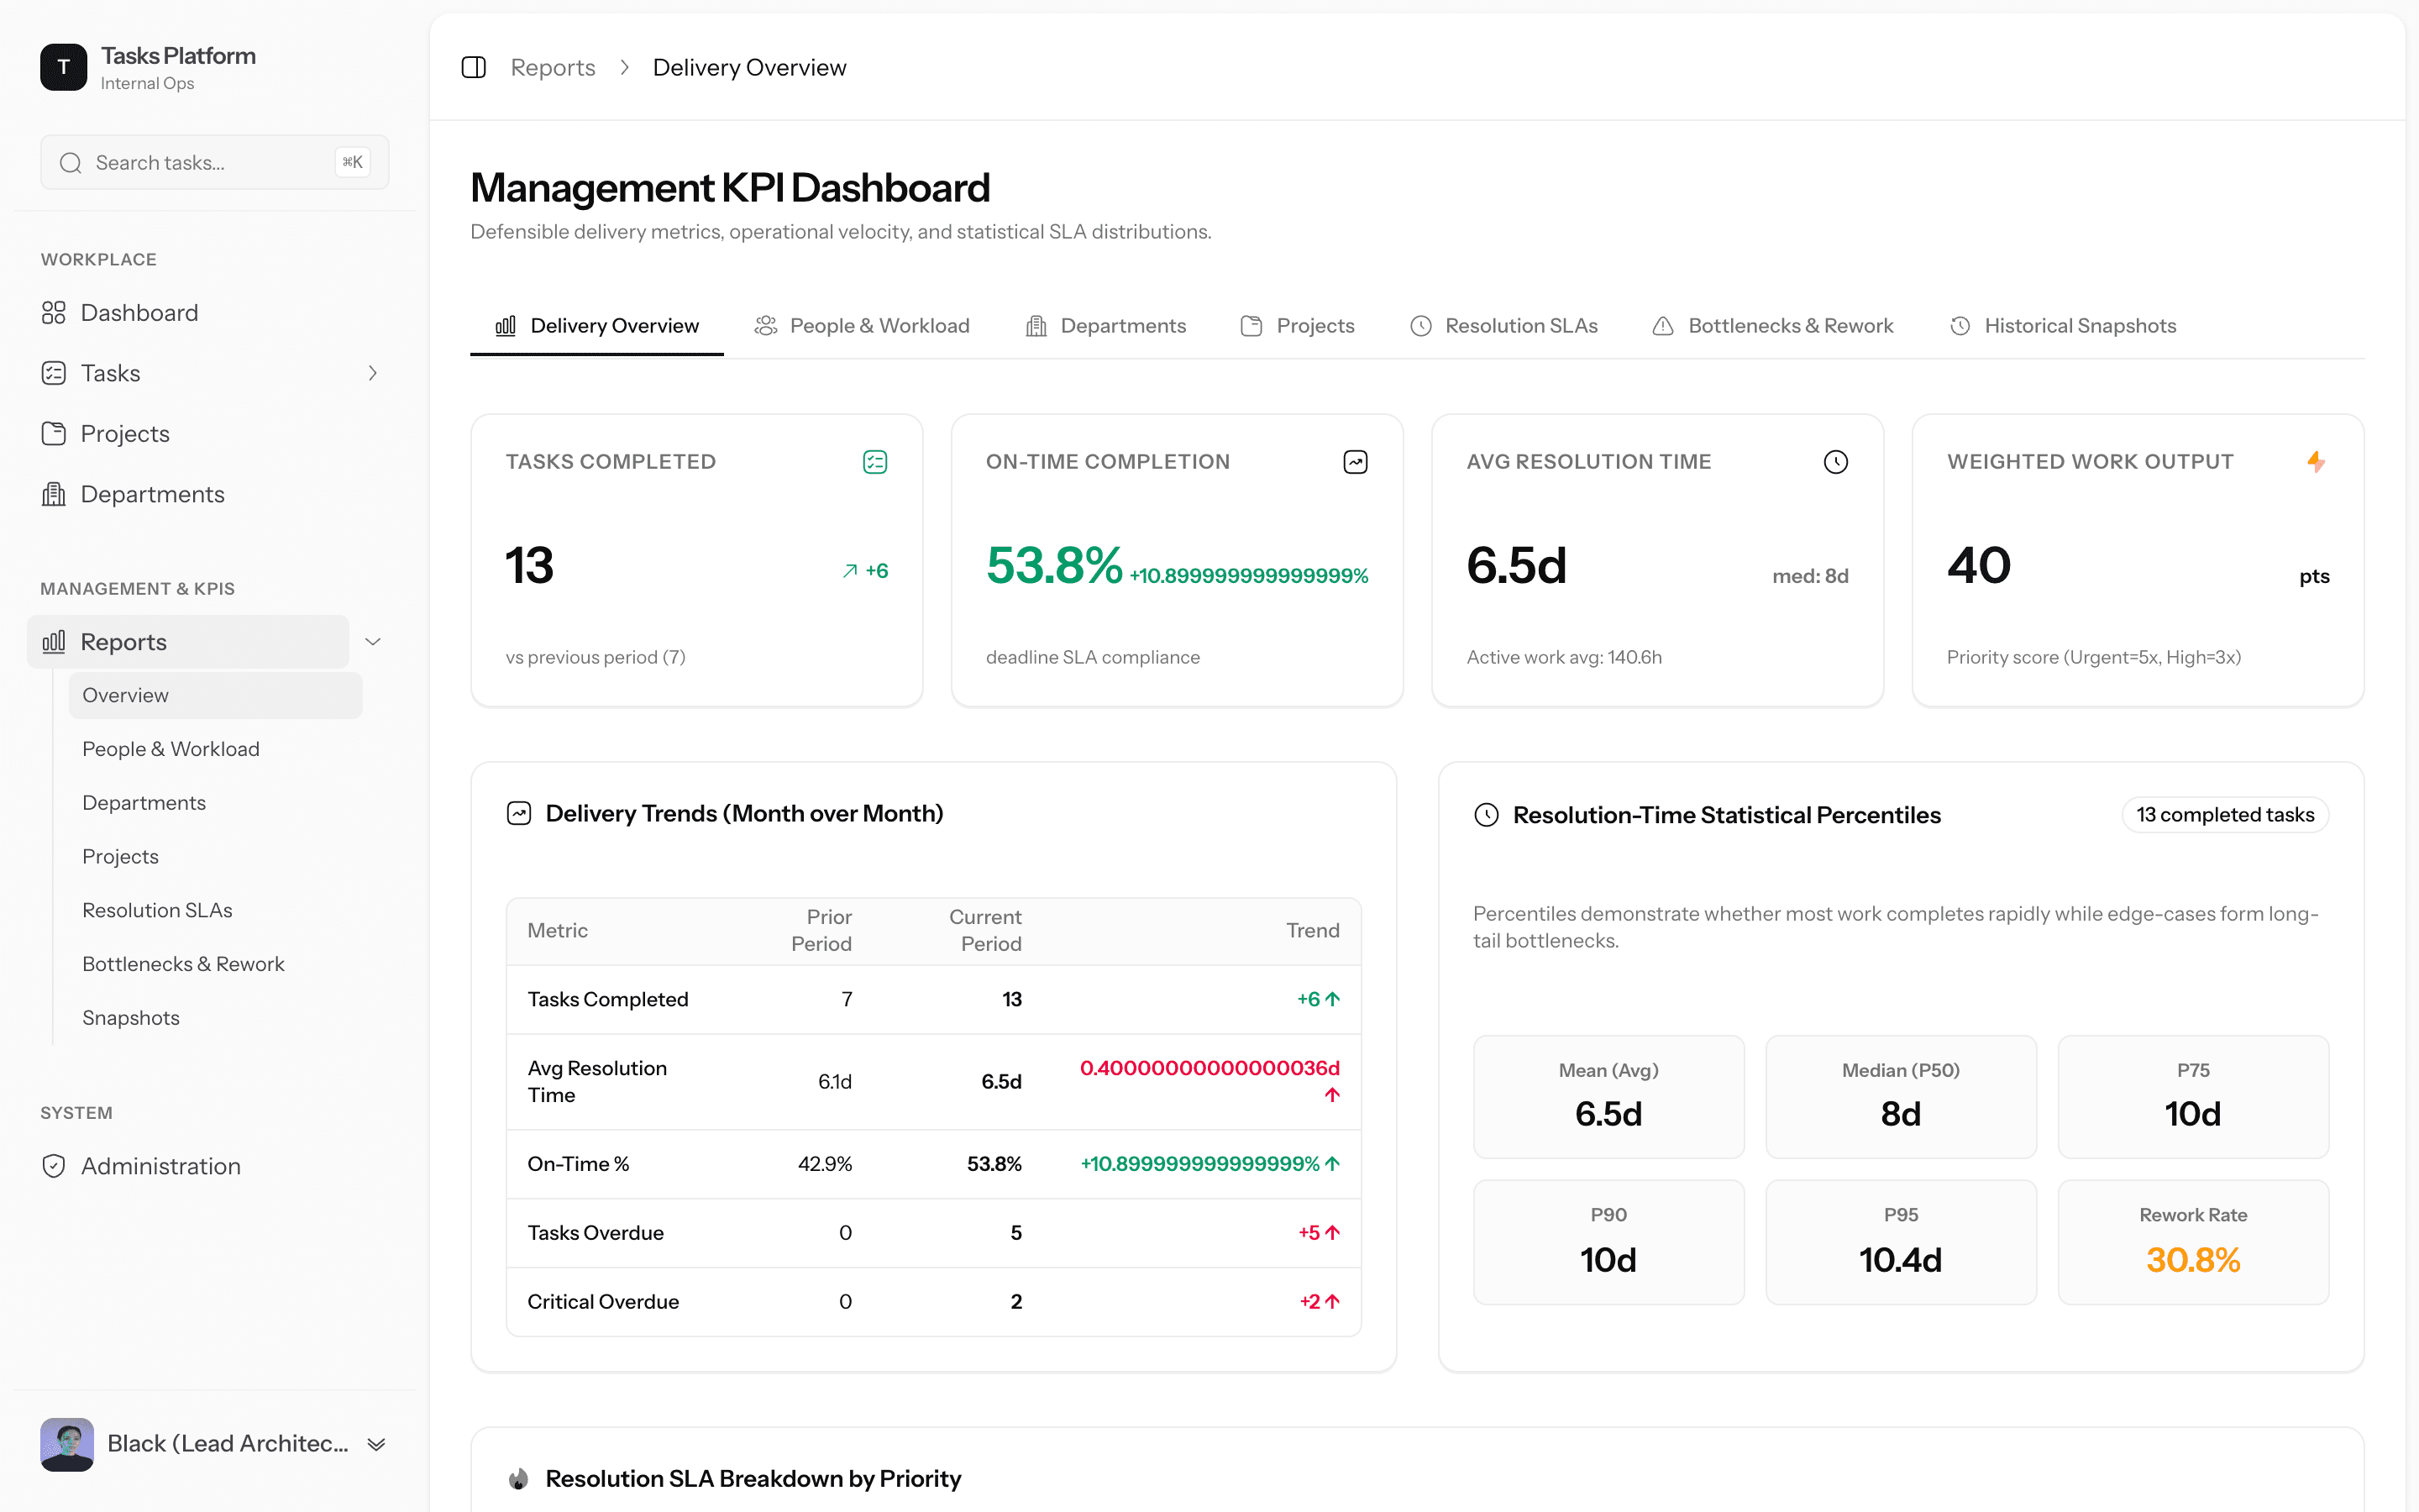Viewport: 2419px width, 1512px height.
Task: Click the 53.8% on-time completion figure
Action: 1053,565
